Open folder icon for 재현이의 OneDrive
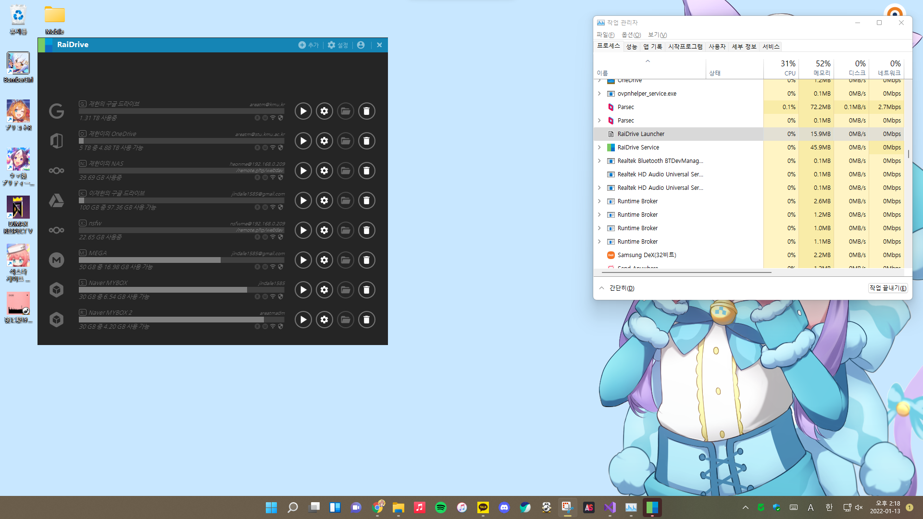This screenshot has height=519, width=923. point(345,141)
